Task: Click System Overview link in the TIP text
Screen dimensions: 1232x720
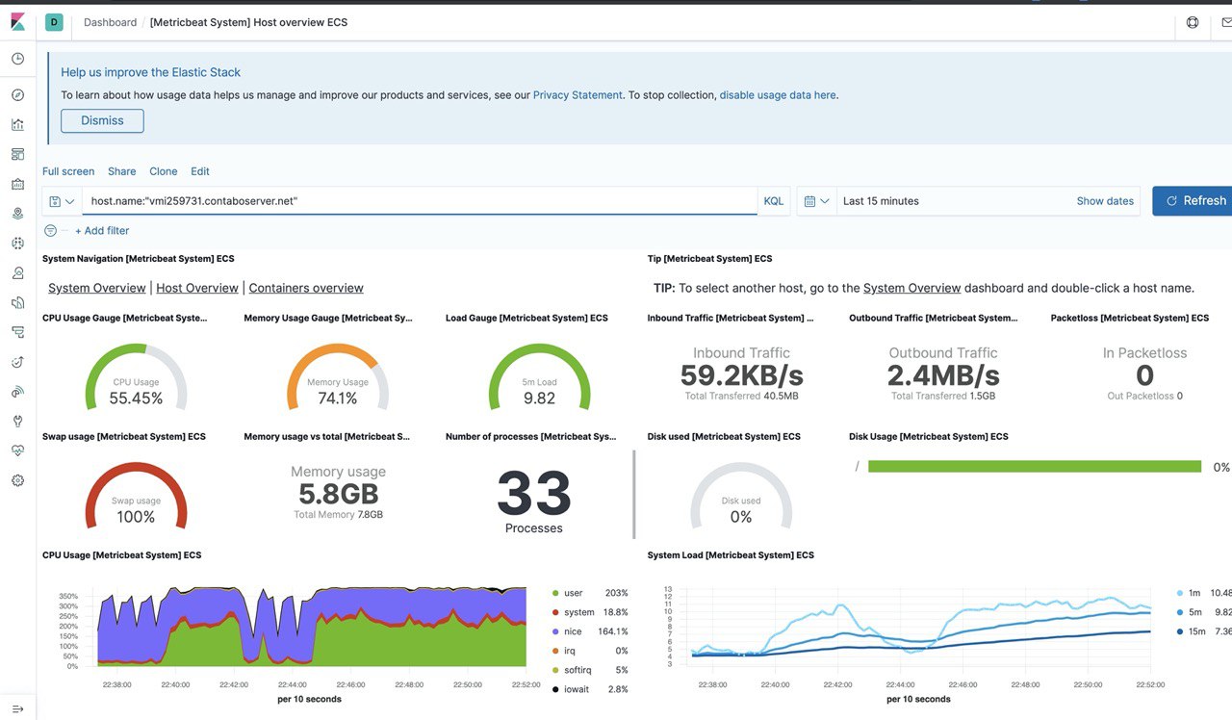Action: pyautogui.click(x=912, y=288)
